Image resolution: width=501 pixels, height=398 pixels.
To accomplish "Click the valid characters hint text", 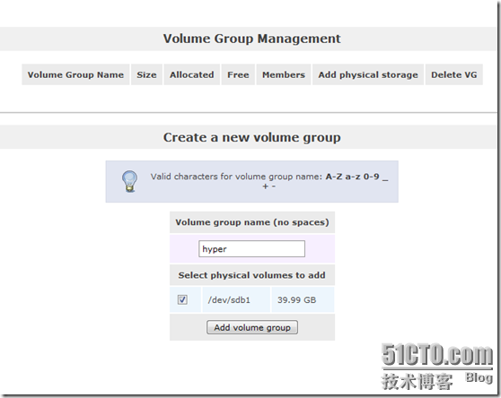I will (269, 181).
